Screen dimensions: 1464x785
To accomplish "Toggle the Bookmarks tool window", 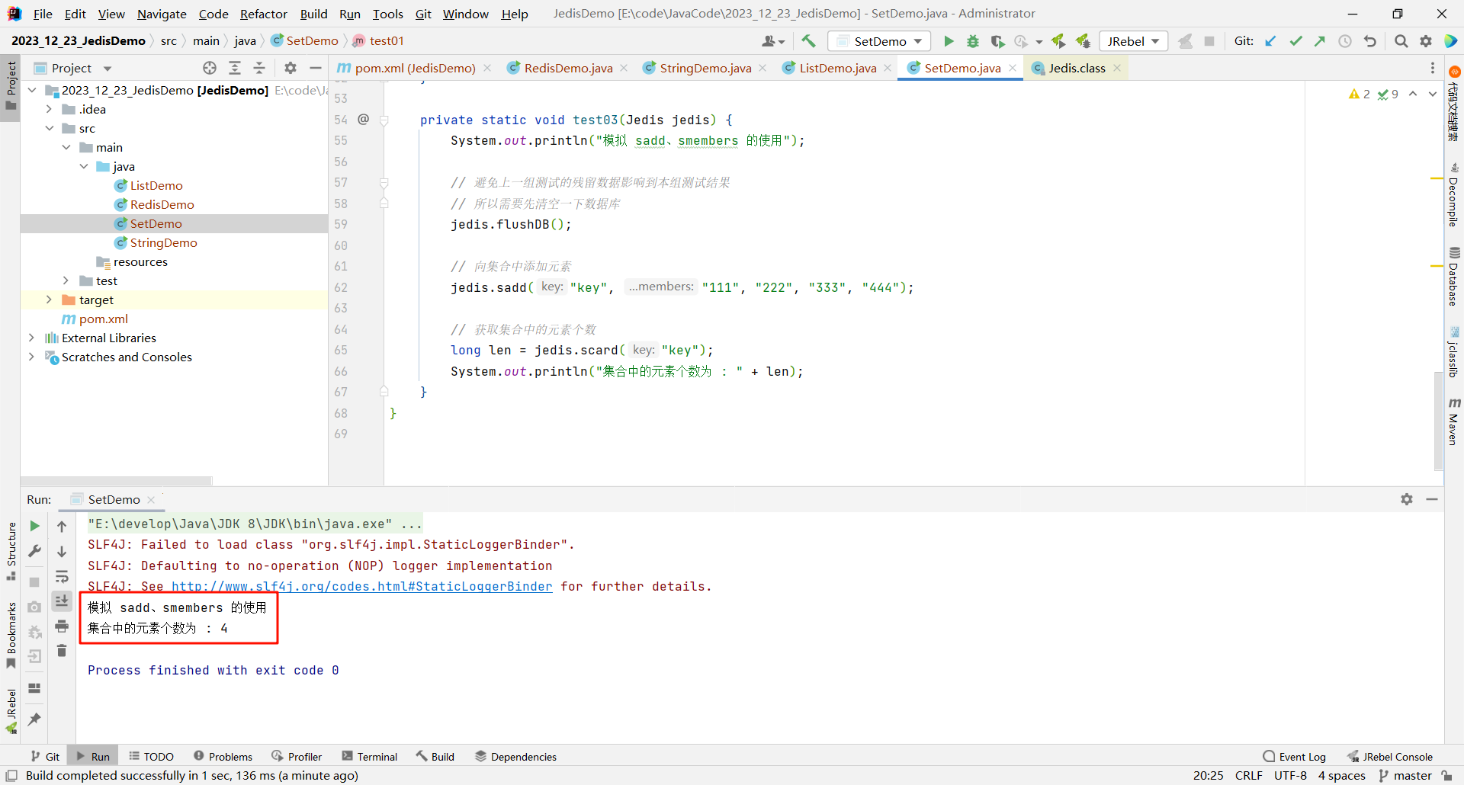I will [x=11, y=636].
